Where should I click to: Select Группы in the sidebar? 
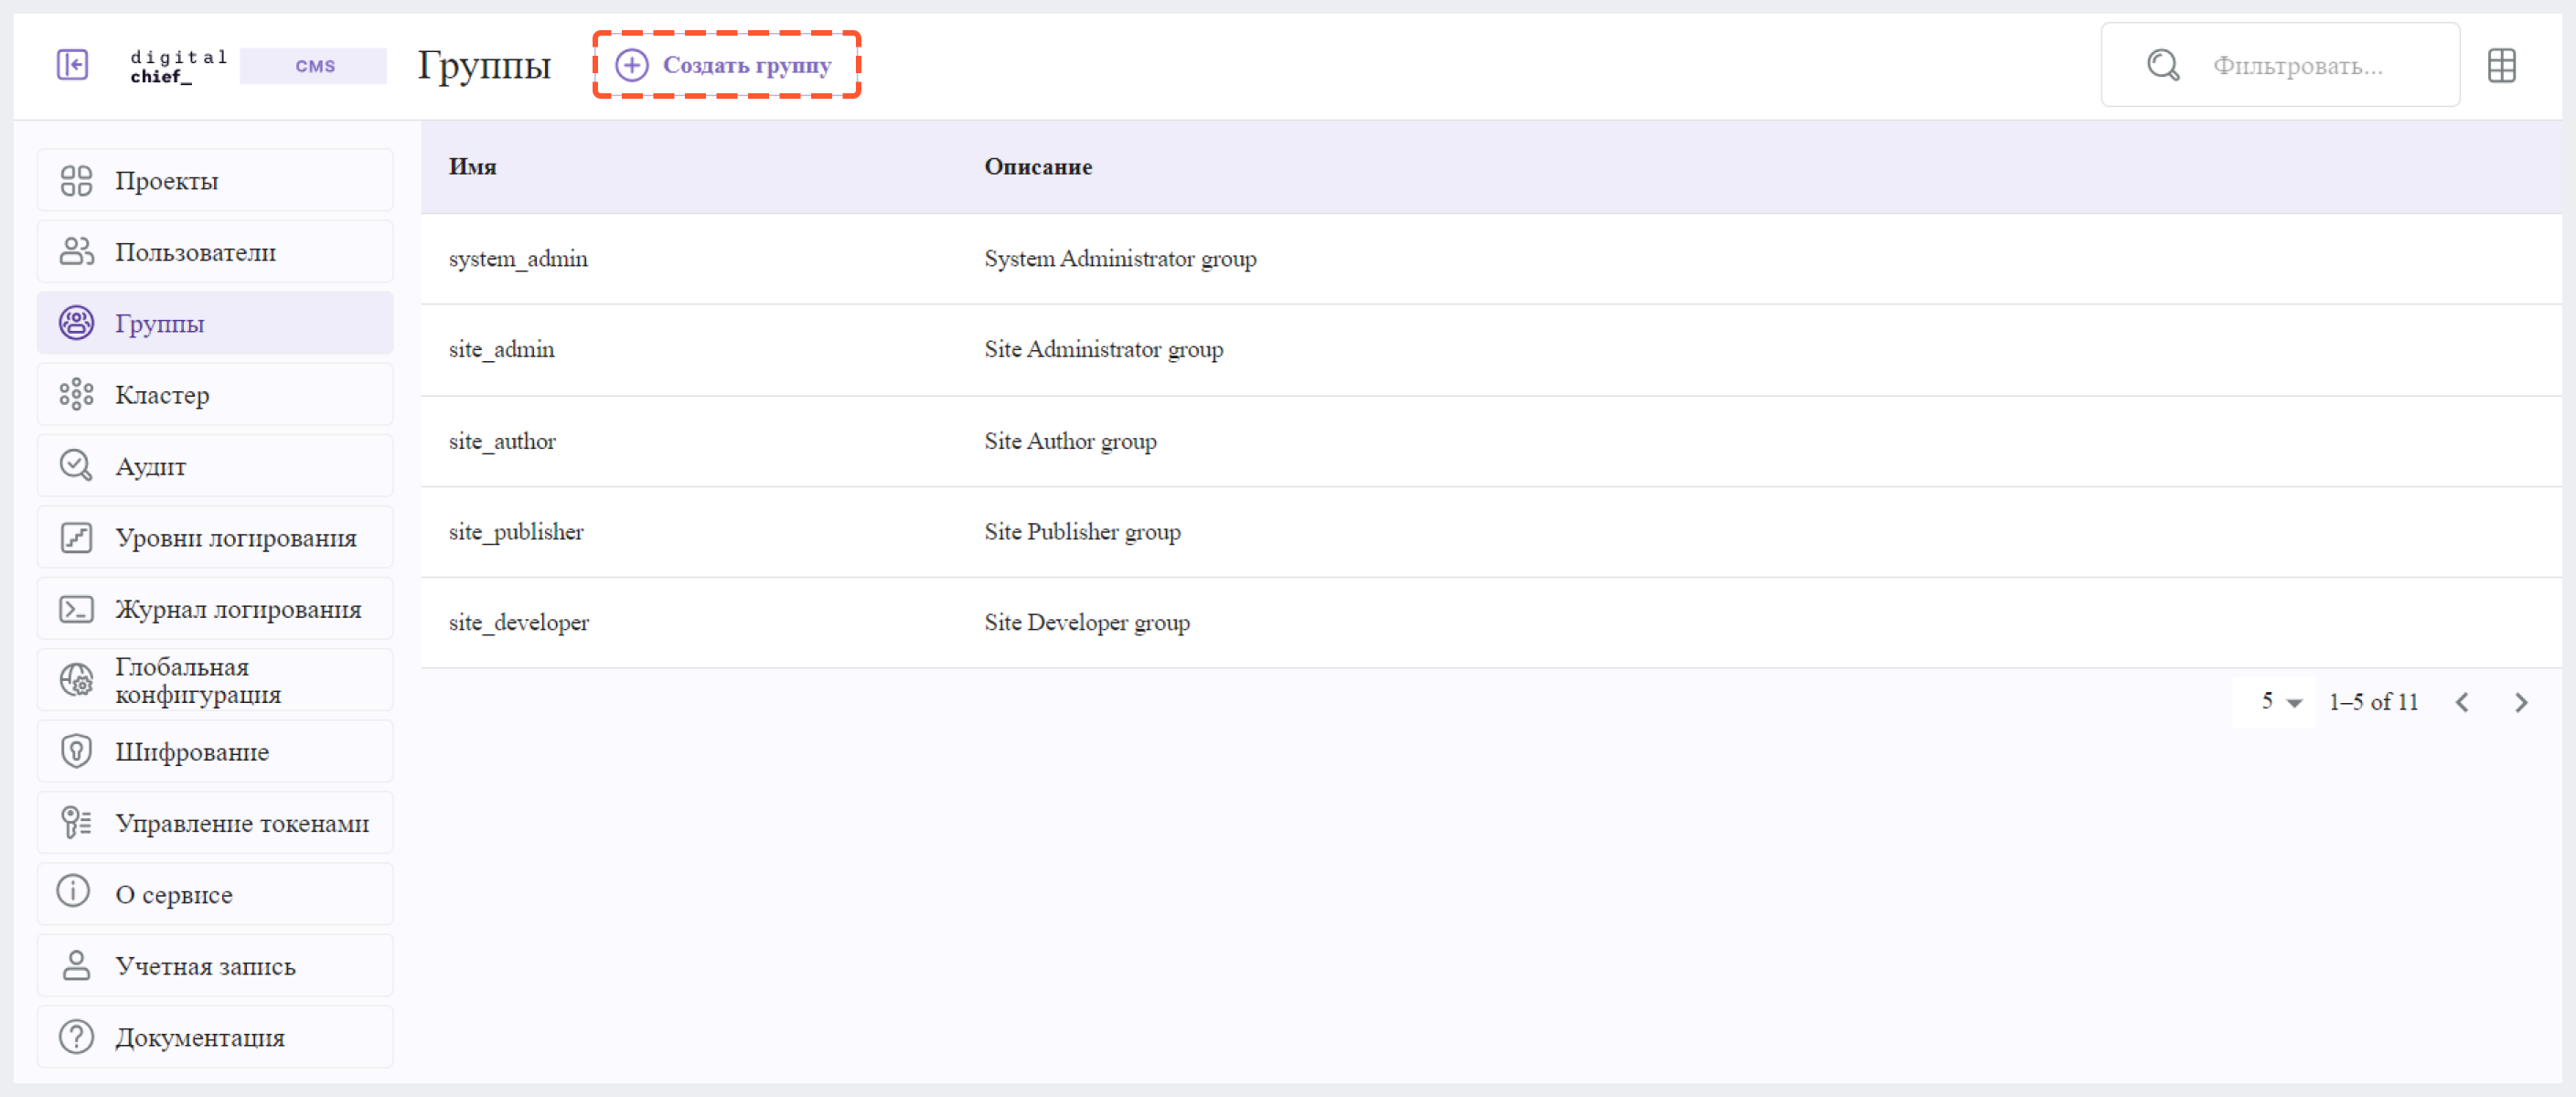tap(215, 323)
